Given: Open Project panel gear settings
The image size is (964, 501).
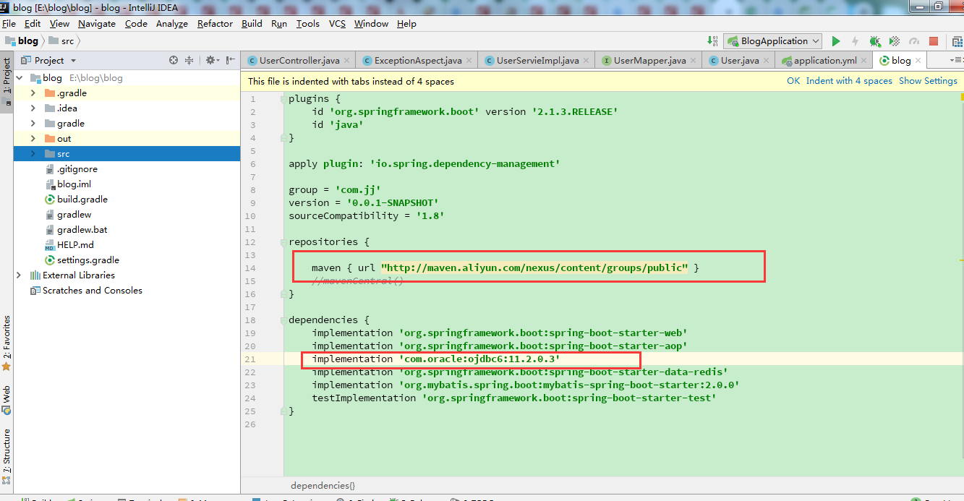Looking at the screenshot, I should click(211, 60).
